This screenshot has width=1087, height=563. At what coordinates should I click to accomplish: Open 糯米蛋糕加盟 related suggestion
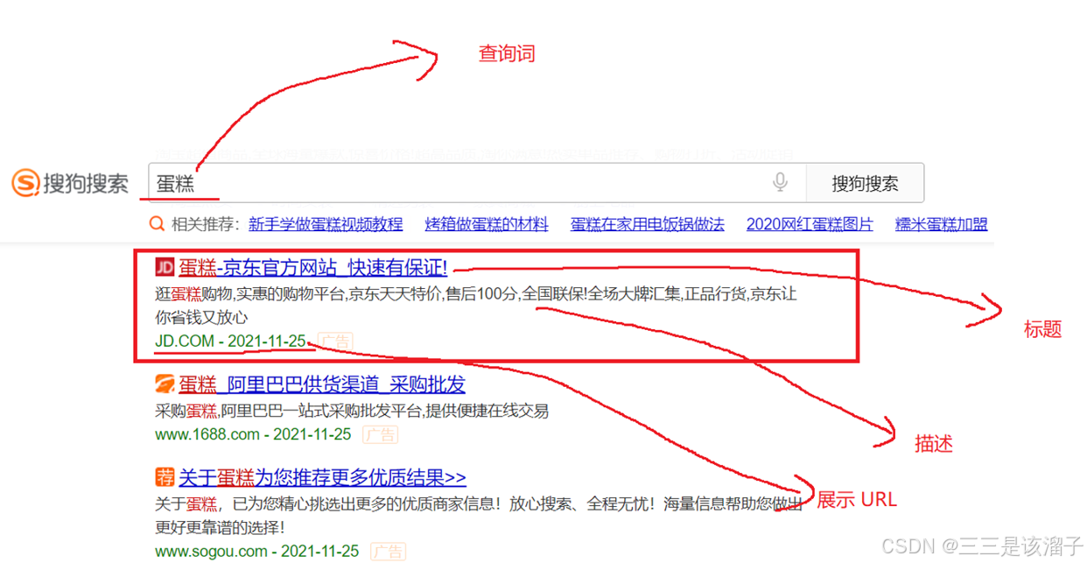[x=941, y=224]
